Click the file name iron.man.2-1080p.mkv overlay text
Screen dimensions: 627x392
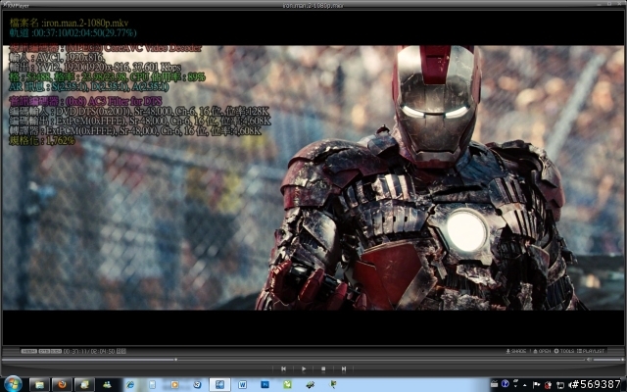[x=85, y=23]
